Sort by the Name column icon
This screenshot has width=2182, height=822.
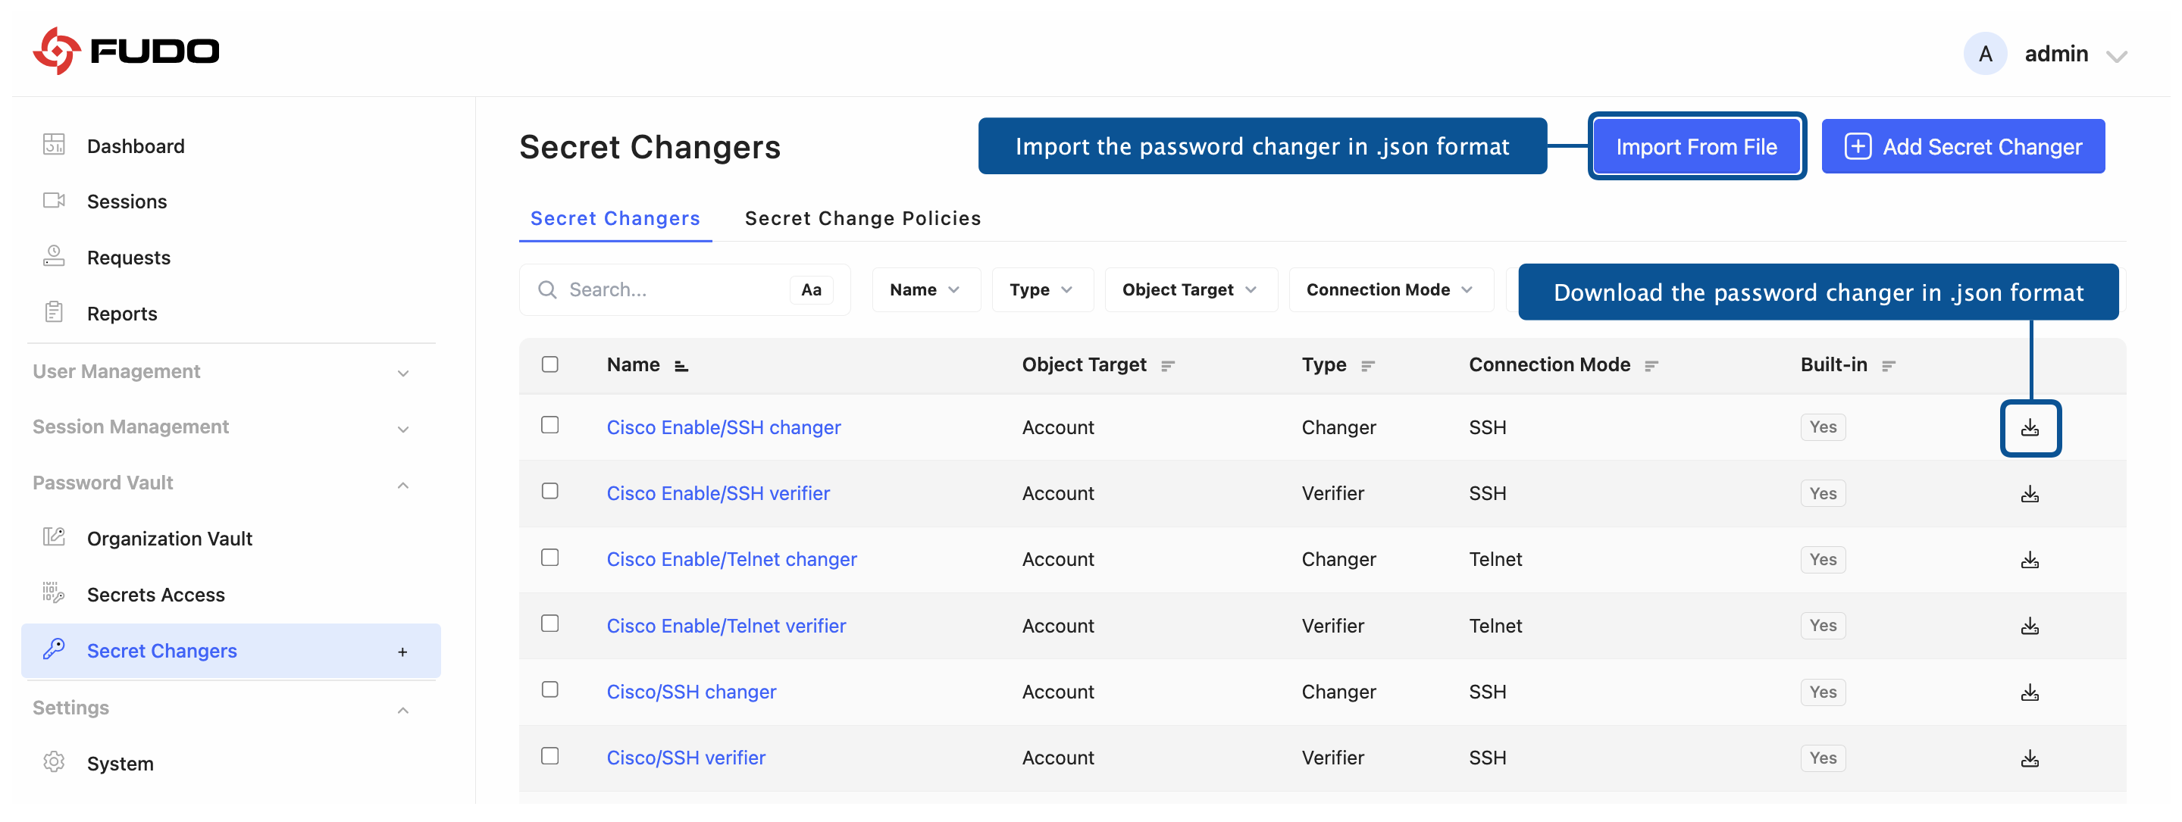click(x=681, y=366)
